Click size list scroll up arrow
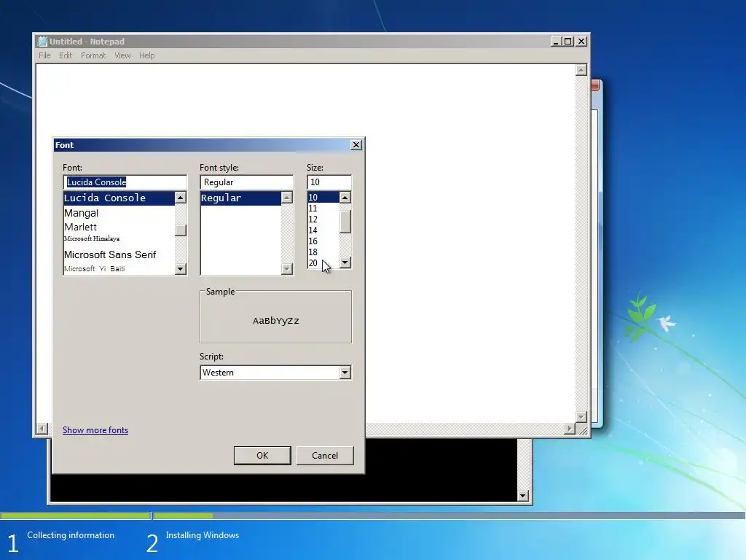The width and height of the screenshot is (746, 560). click(345, 197)
